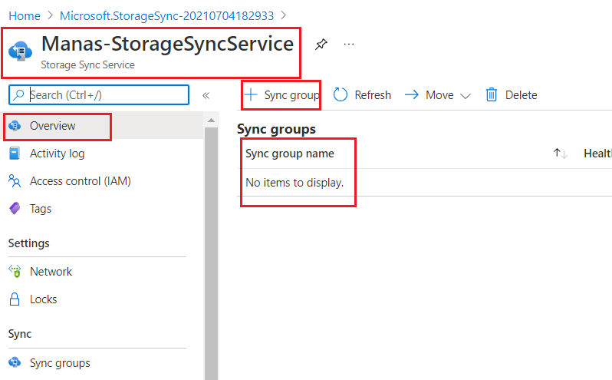The image size is (612, 380).
Task: Click the Network settings icon
Action: [x=15, y=272]
